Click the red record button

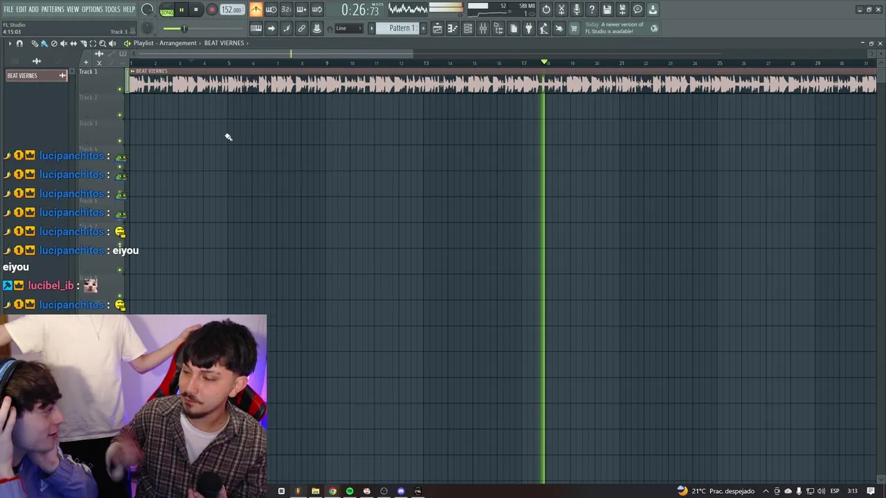pyautogui.click(x=212, y=10)
